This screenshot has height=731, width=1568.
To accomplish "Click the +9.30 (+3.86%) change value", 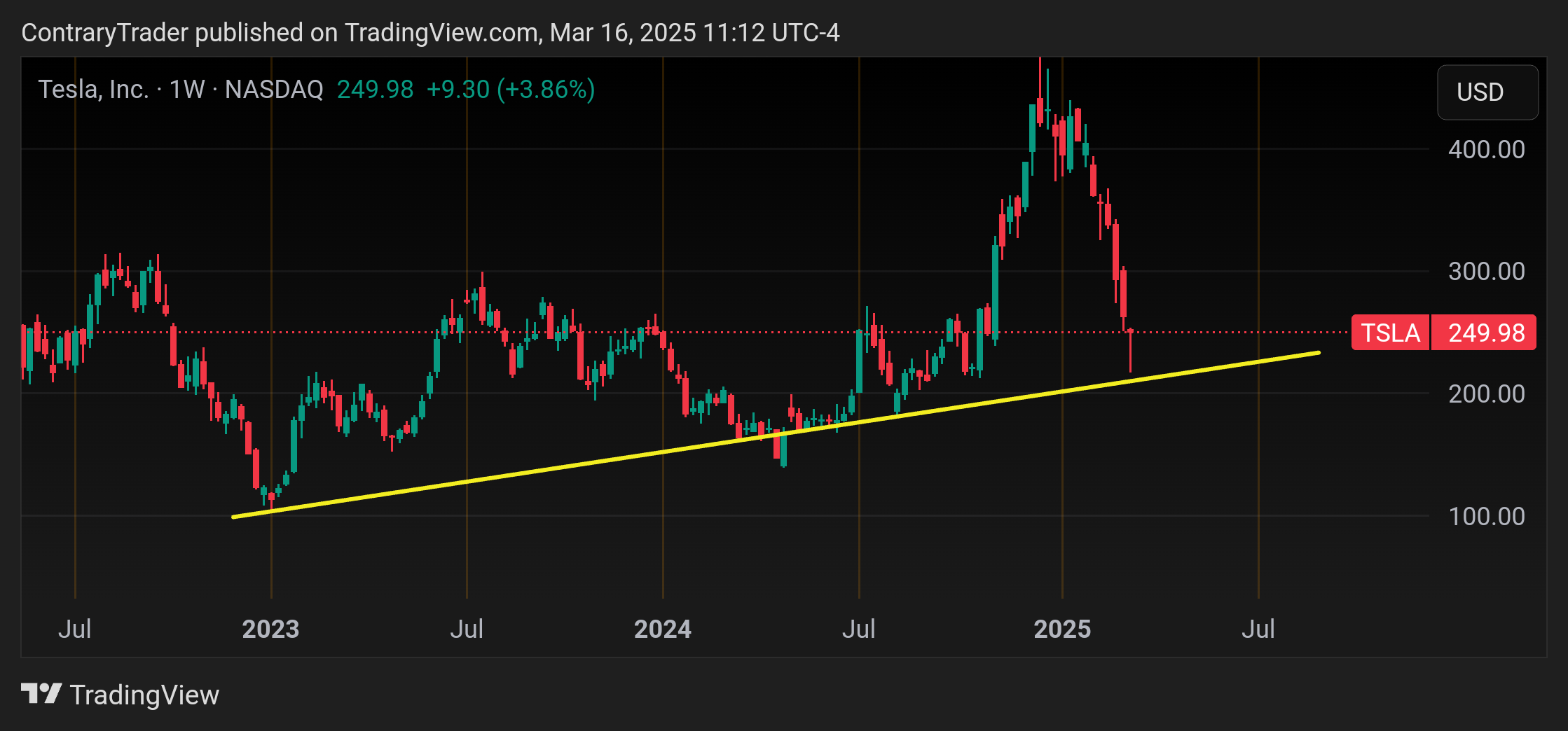I will tap(511, 90).
